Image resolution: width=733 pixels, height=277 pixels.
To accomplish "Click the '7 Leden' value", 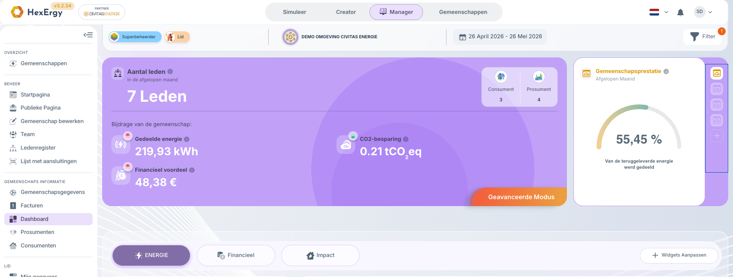I will (157, 96).
